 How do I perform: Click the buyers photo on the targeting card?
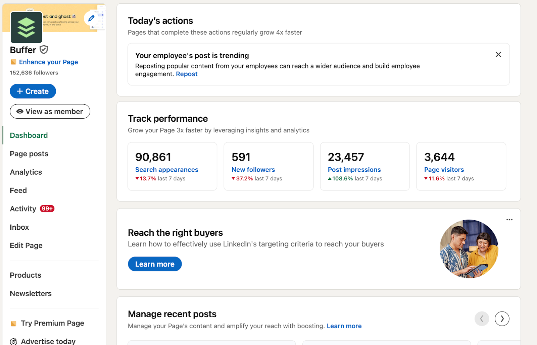tap(469, 249)
